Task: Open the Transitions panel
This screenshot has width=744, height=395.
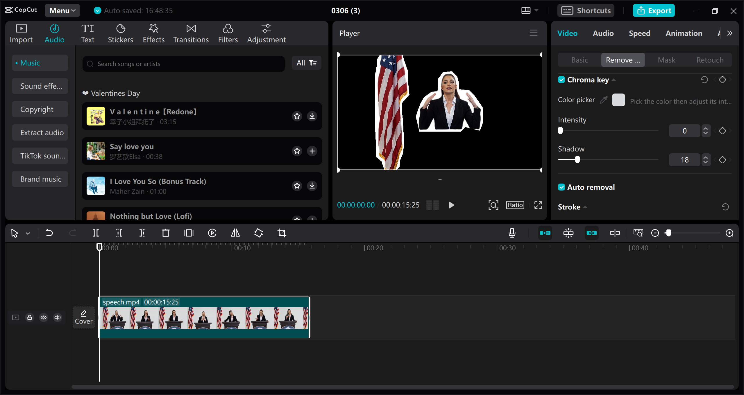Action: 191,33
